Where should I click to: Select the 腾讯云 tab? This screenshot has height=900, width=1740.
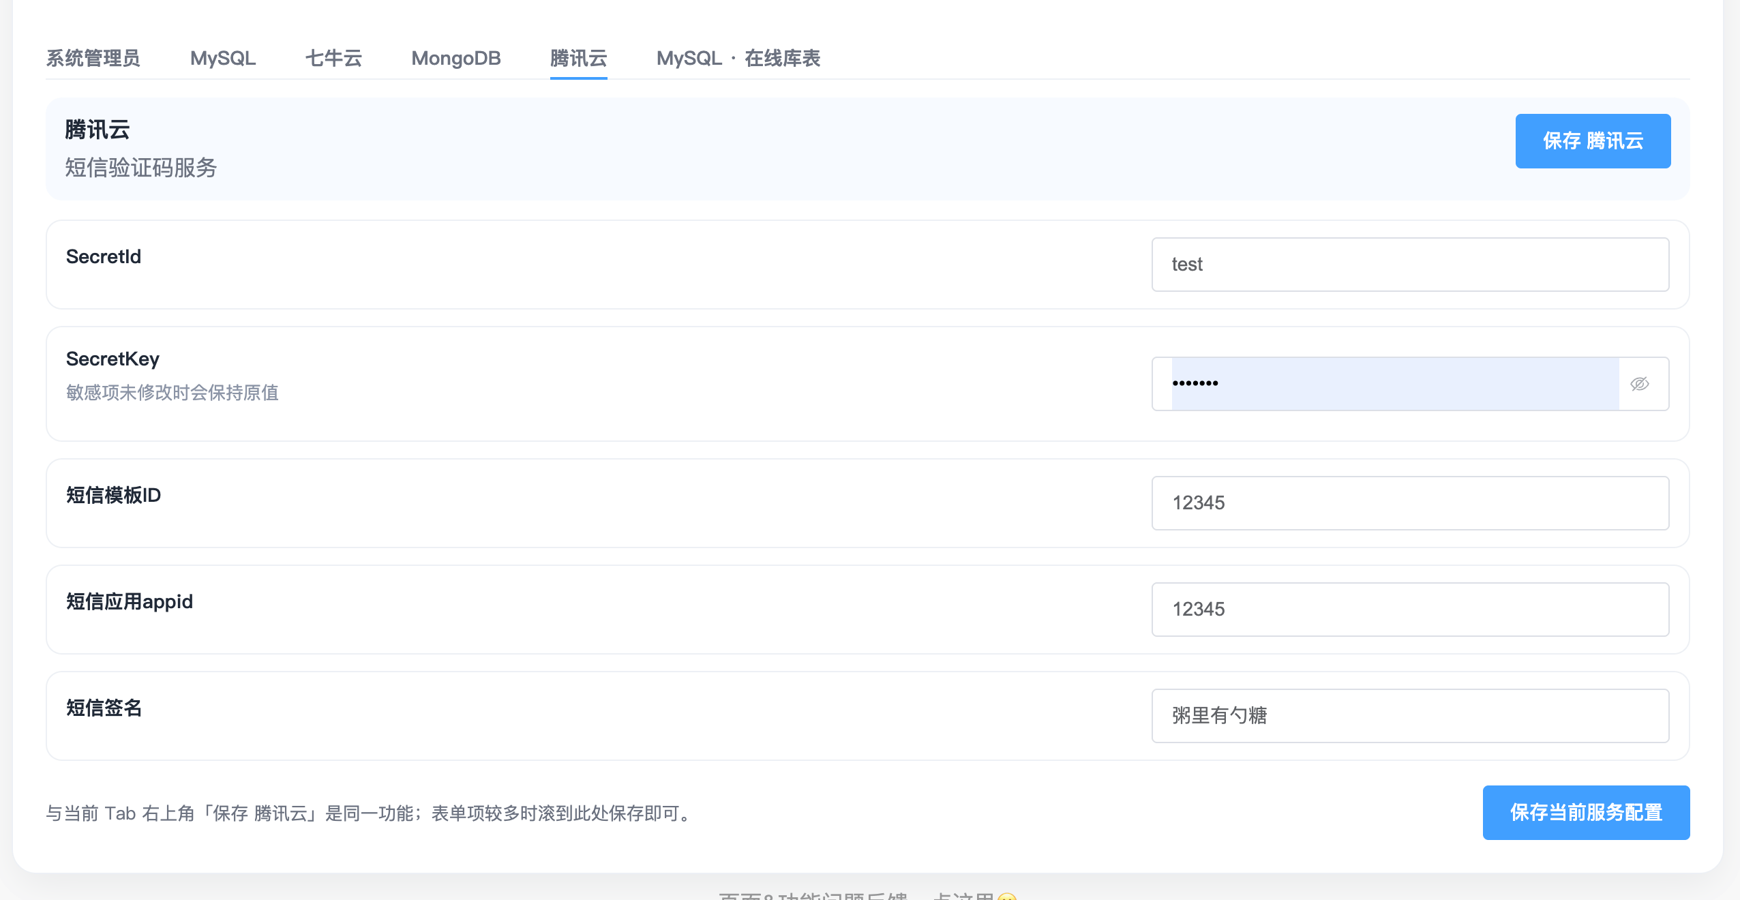pyautogui.click(x=578, y=58)
